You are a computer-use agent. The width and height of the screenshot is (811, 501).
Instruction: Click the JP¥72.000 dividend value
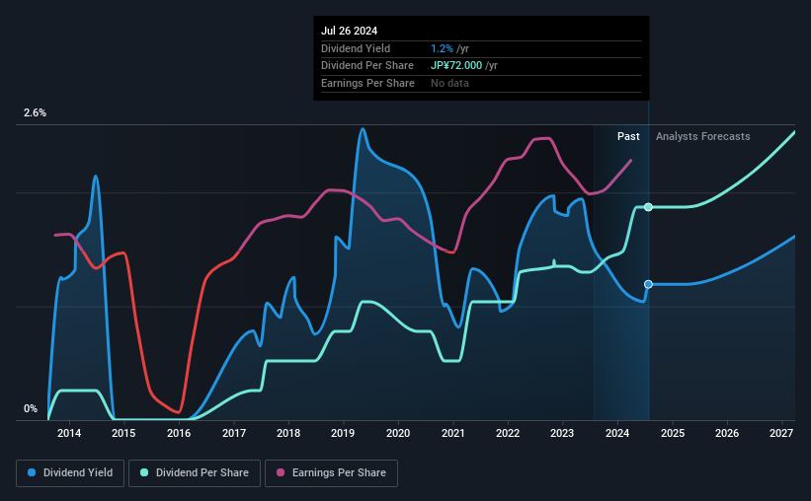456,66
